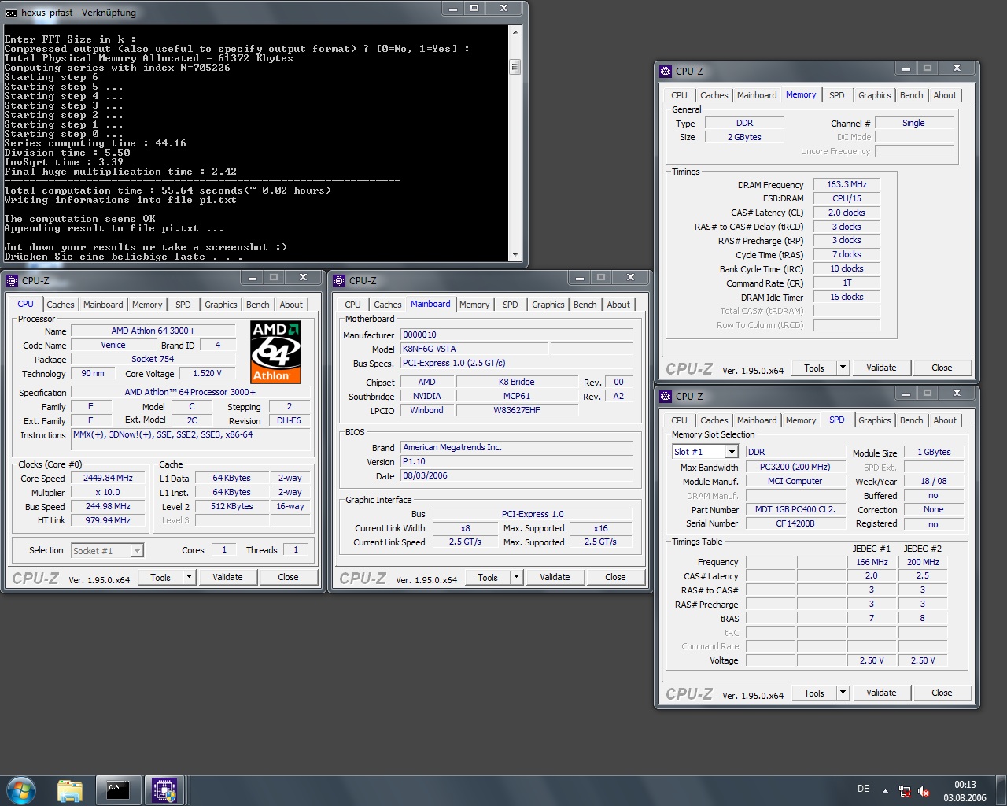Select SPD tab in Memory window

pyautogui.click(x=836, y=95)
